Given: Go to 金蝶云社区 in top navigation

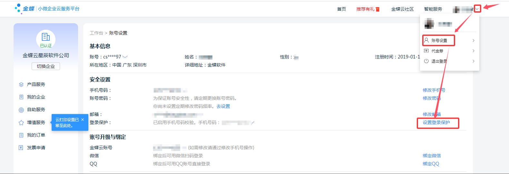Looking at the screenshot, I should pos(402,9).
